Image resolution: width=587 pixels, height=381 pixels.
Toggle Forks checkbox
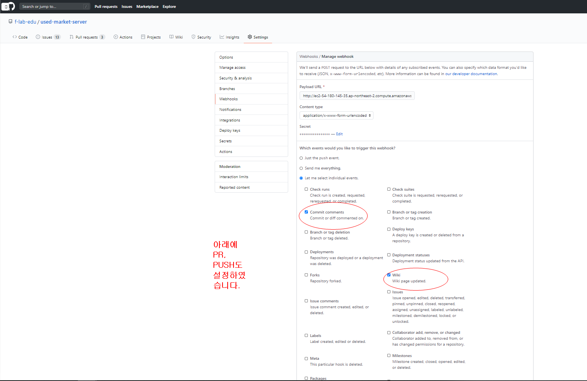click(x=306, y=275)
